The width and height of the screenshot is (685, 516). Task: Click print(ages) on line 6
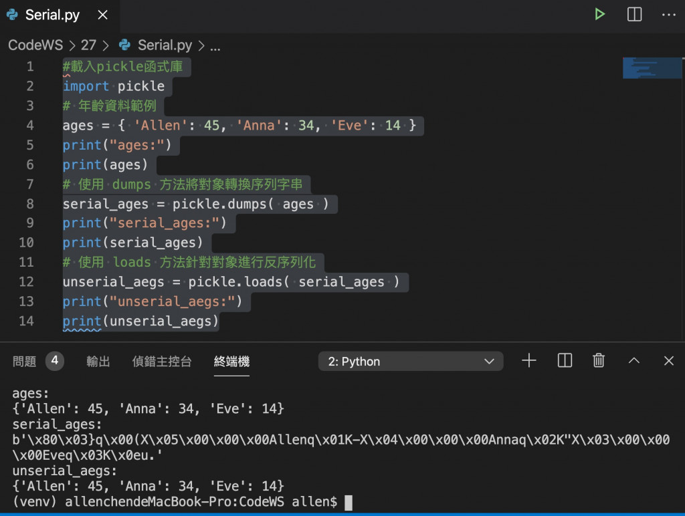[105, 164]
